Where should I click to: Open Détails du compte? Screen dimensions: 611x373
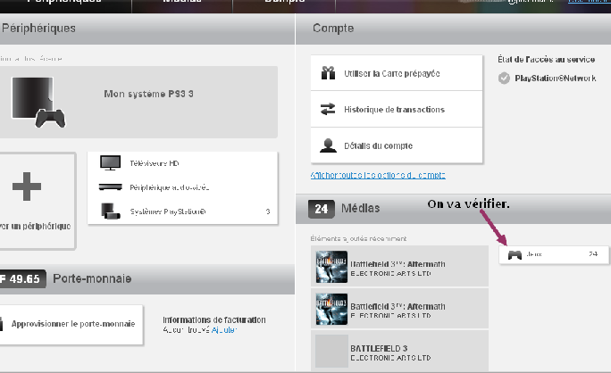coord(397,145)
